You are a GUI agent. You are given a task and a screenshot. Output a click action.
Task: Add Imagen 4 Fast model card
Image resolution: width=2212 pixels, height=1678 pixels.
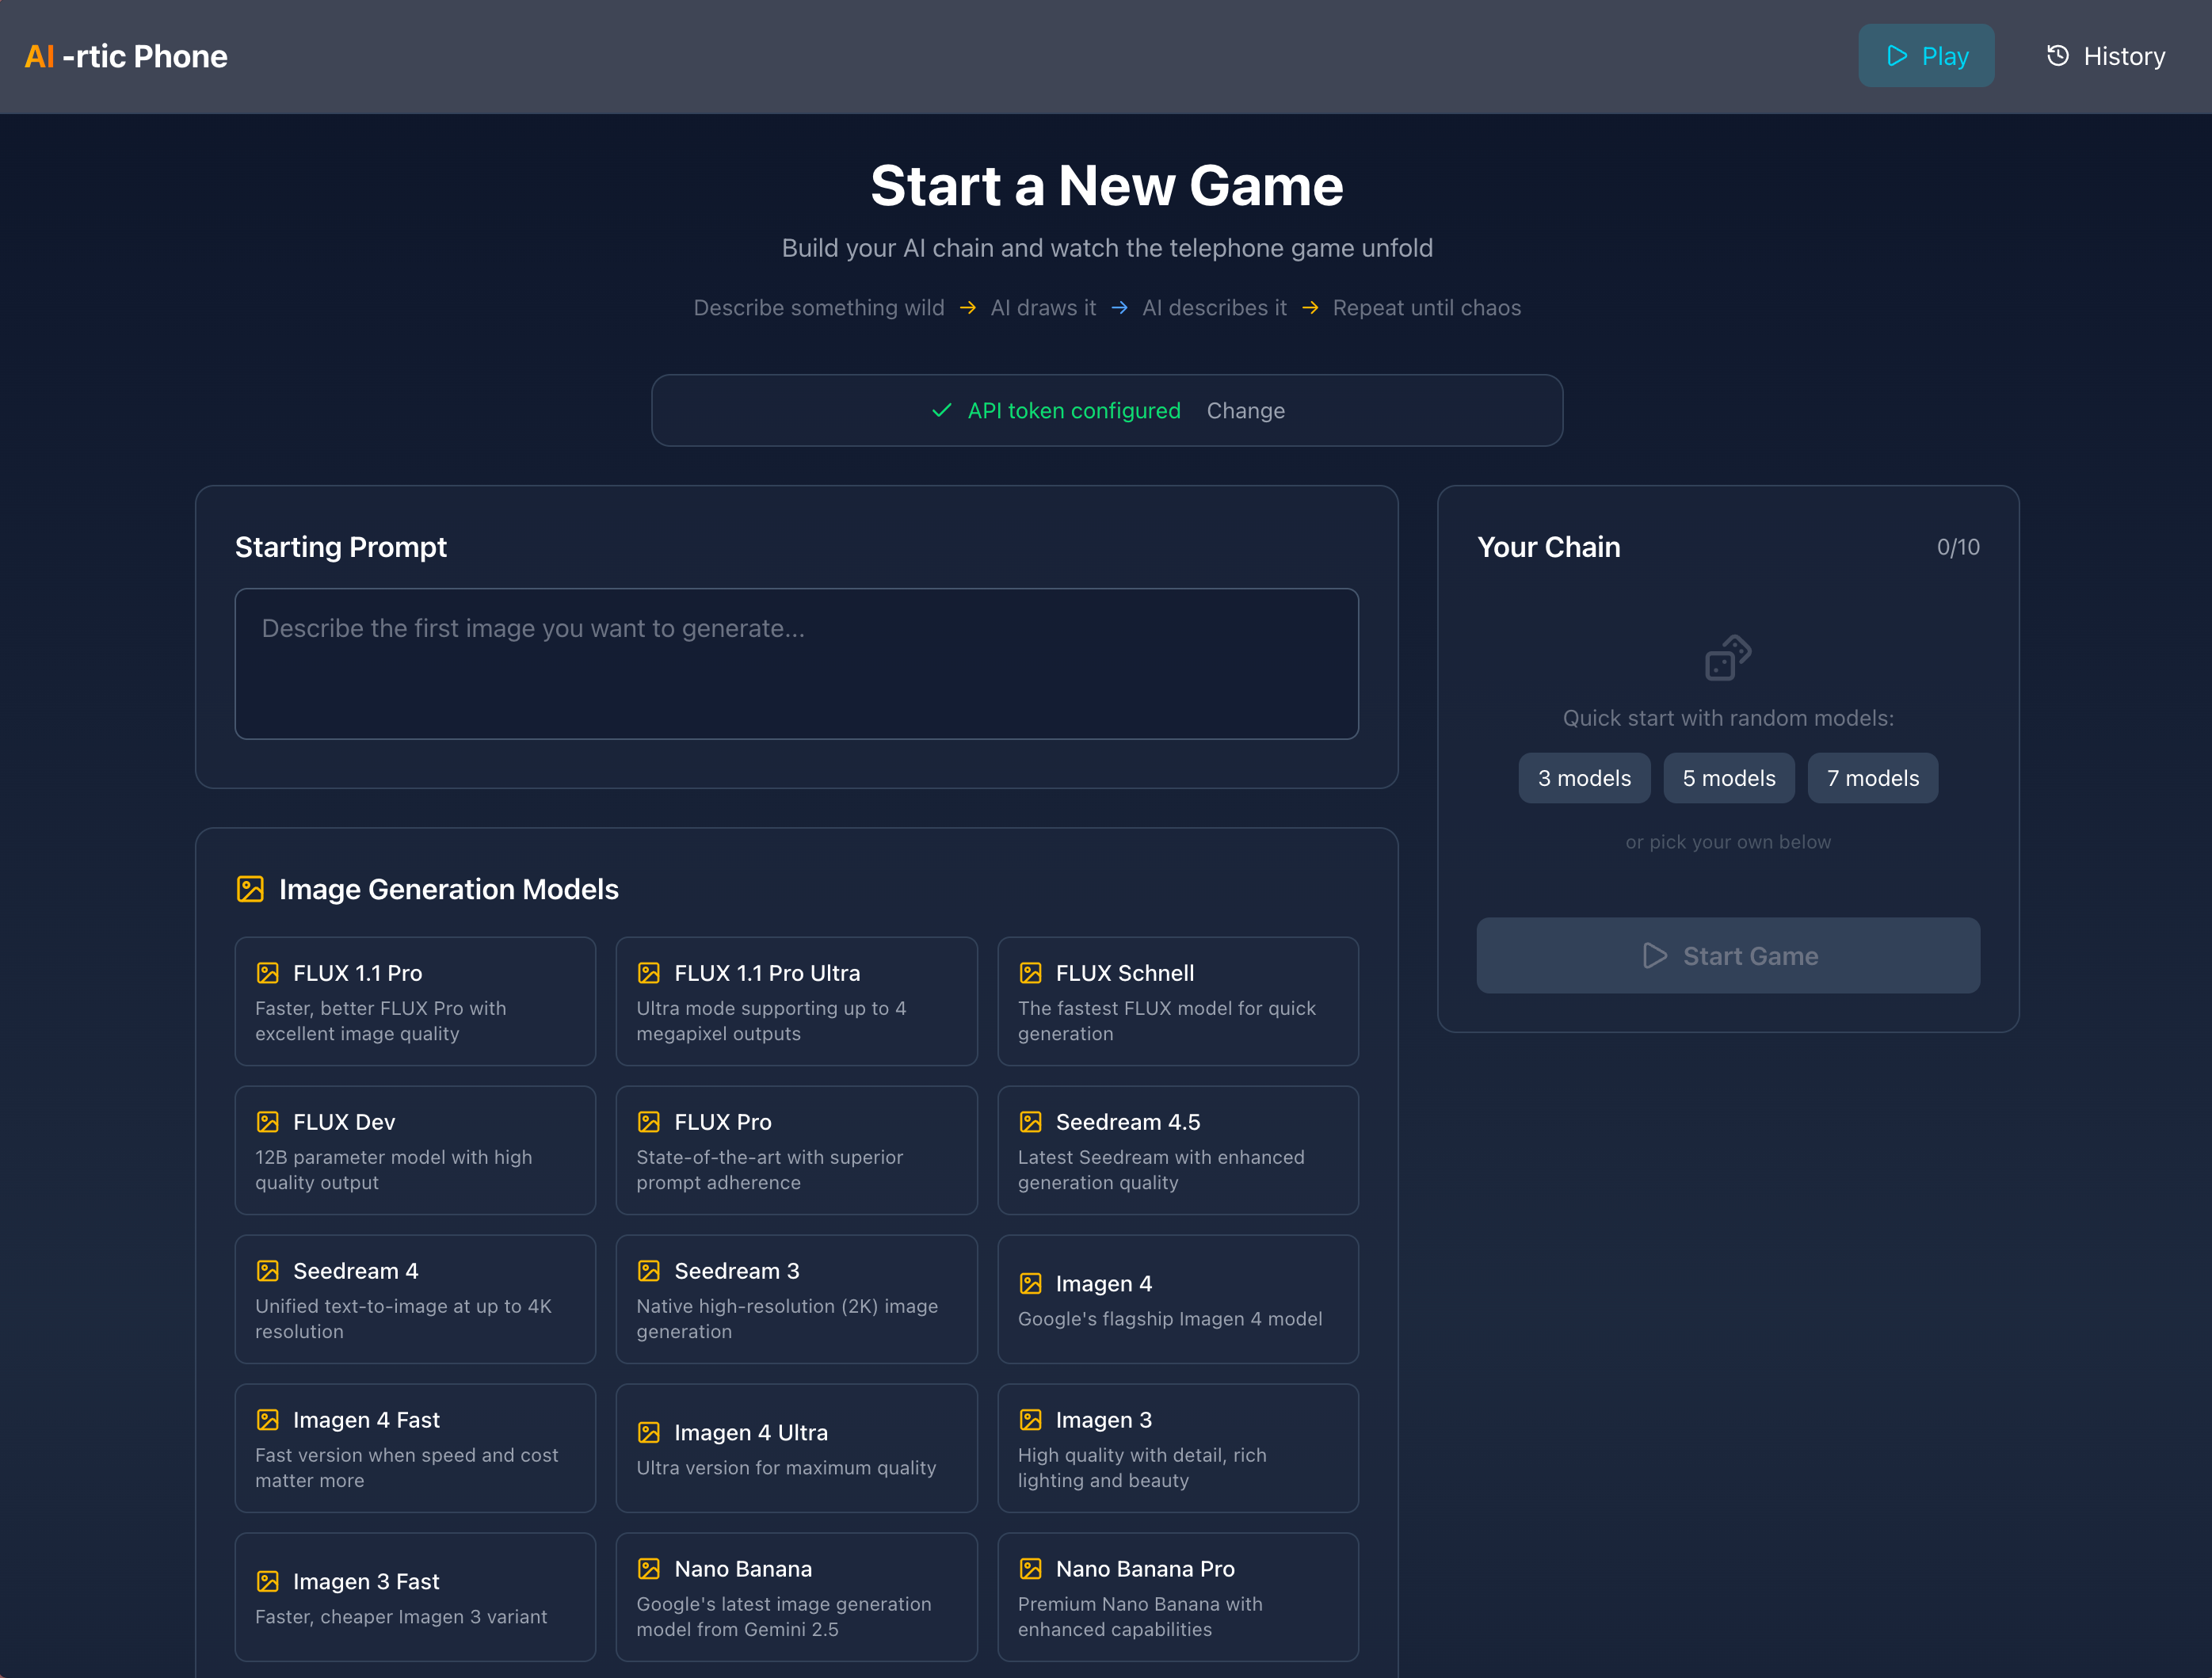415,1448
